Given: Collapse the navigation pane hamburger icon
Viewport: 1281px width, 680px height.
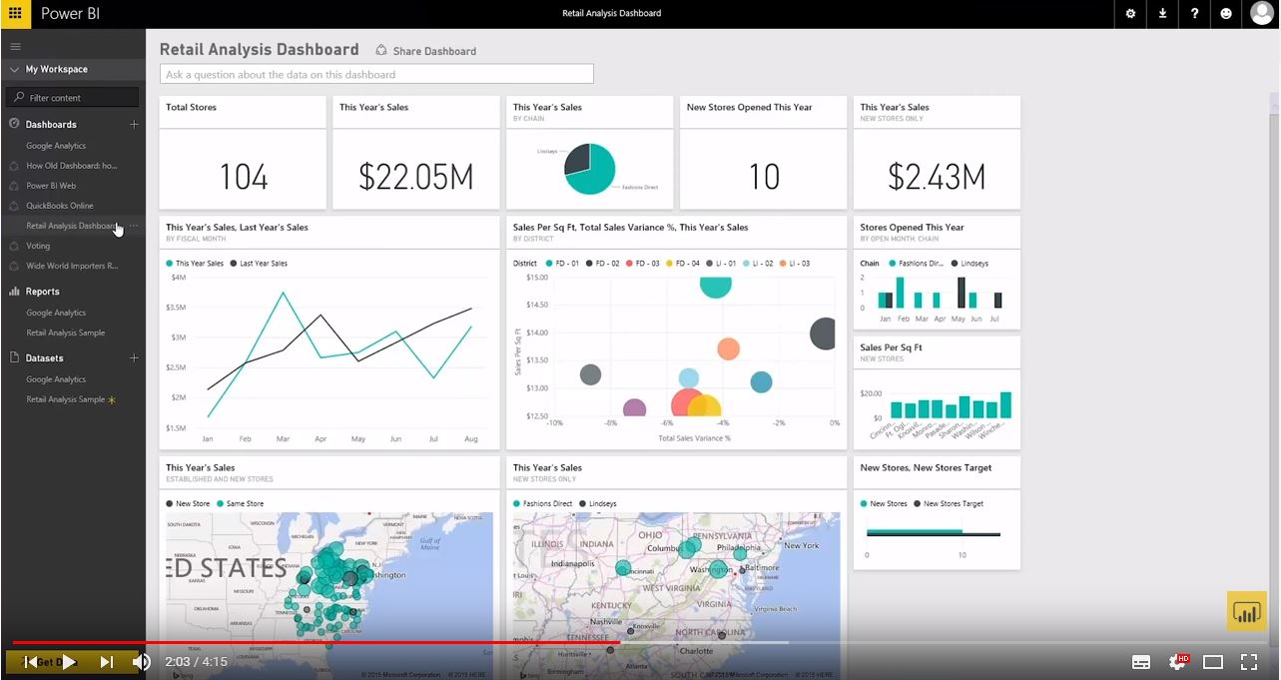Looking at the screenshot, I should 15,46.
